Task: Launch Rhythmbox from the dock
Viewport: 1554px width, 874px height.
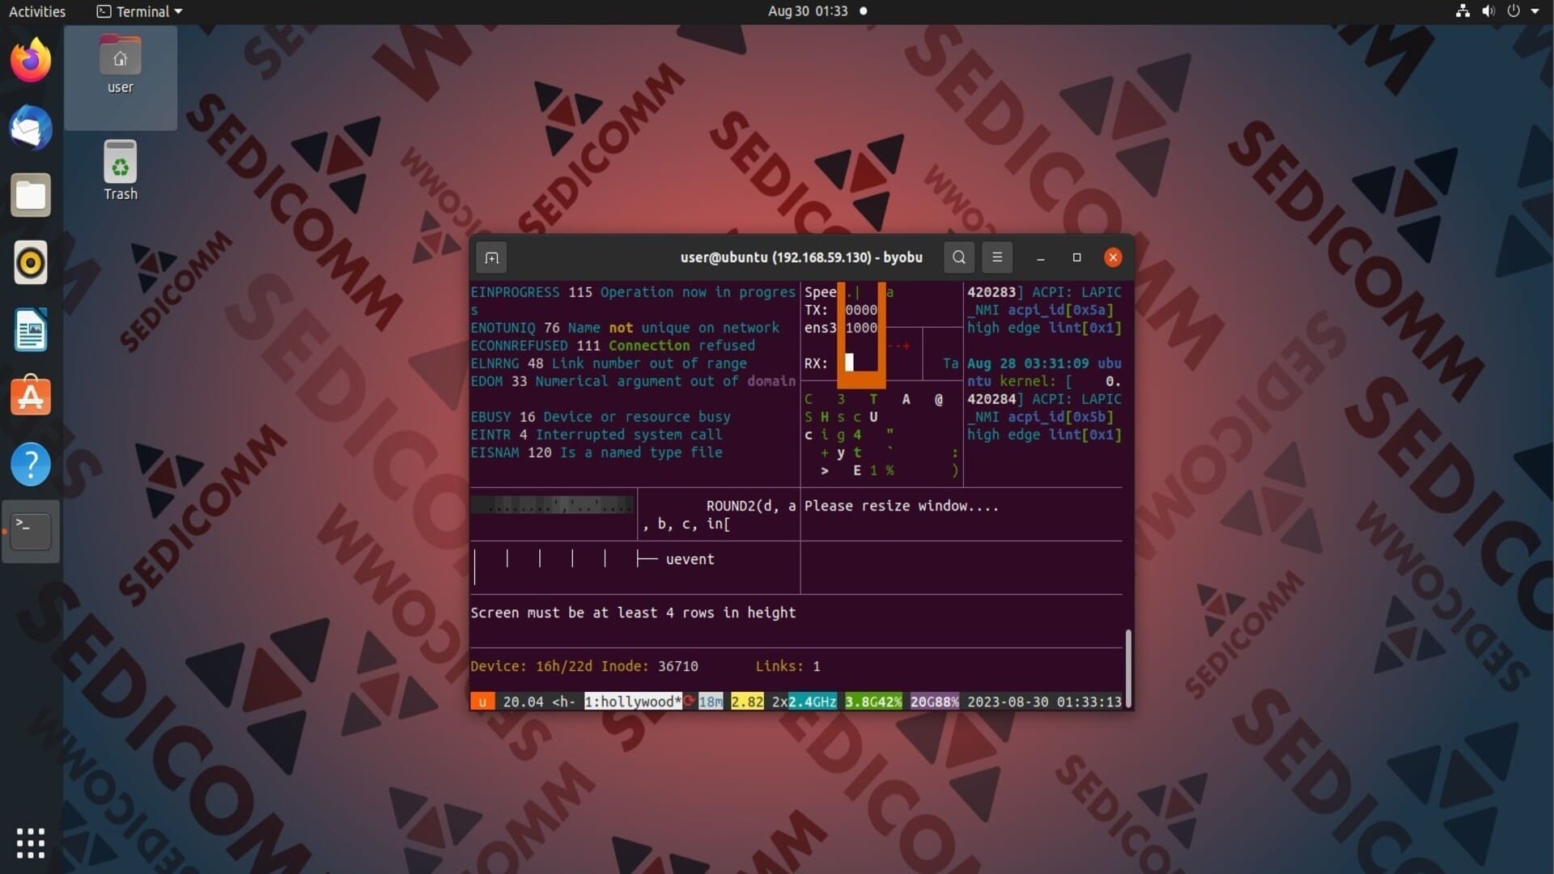Action: (x=31, y=263)
